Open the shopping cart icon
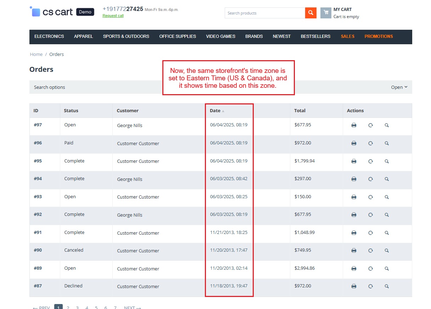The image size is (431, 309). [325, 13]
